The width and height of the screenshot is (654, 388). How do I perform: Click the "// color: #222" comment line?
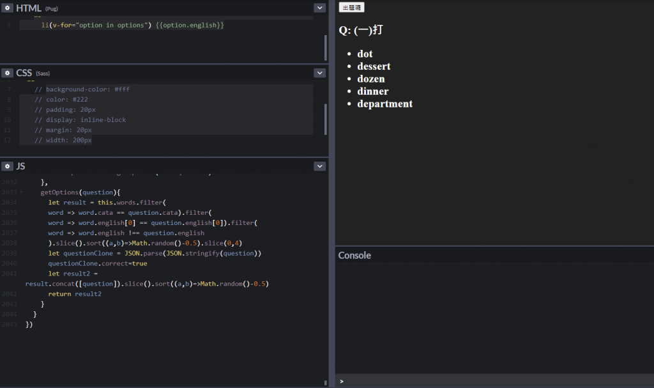[x=61, y=100]
